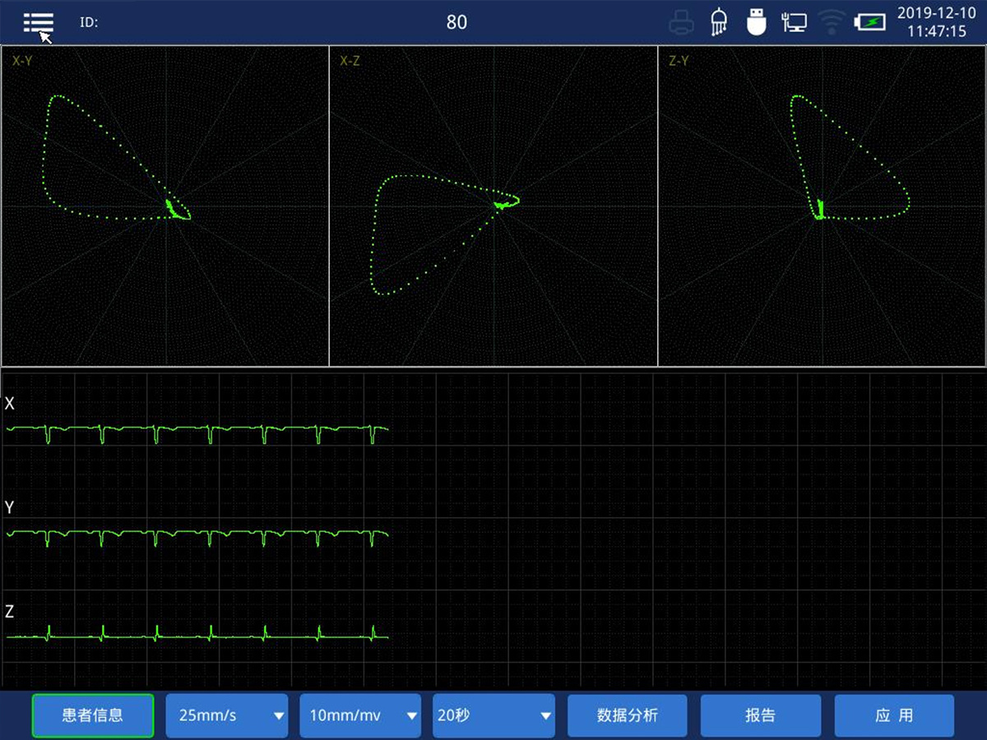Click the date and time display
This screenshot has height=740, width=987.
pyautogui.click(x=936, y=22)
